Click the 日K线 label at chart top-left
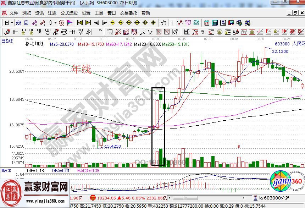Viewport: 305px width, 208px height. pyautogui.click(x=6, y=41)
